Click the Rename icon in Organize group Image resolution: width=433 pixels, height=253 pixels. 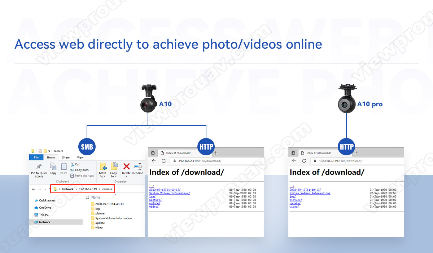pyautogui.click(x=138, y=166)
